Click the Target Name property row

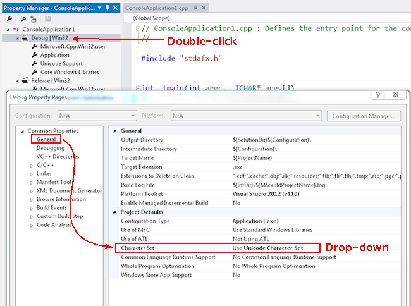[259, 158]
